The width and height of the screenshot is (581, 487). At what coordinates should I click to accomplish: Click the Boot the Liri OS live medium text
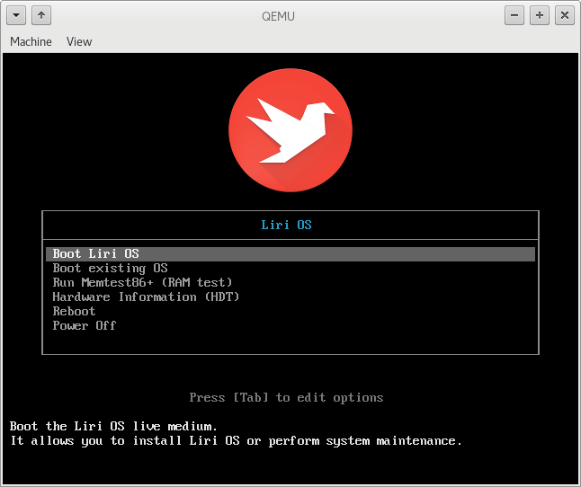(x=113, y=426)
